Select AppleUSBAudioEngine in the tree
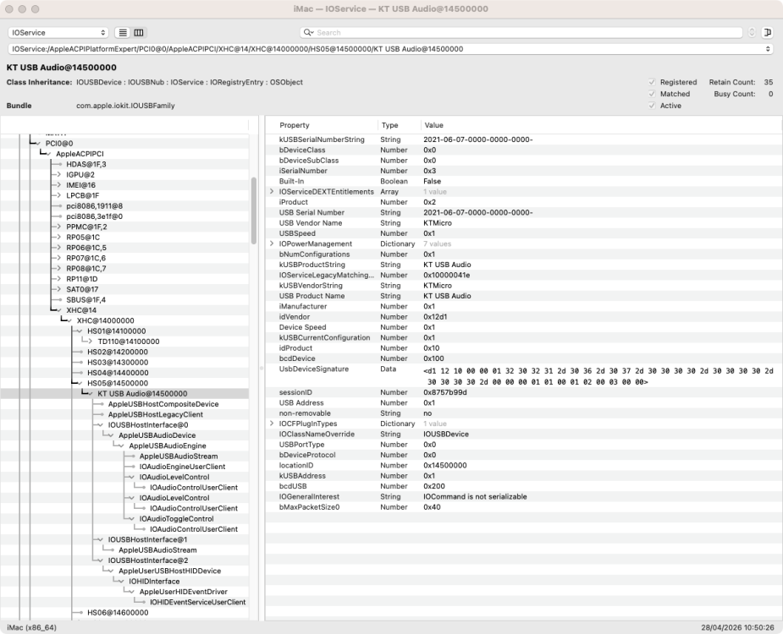 168,446
